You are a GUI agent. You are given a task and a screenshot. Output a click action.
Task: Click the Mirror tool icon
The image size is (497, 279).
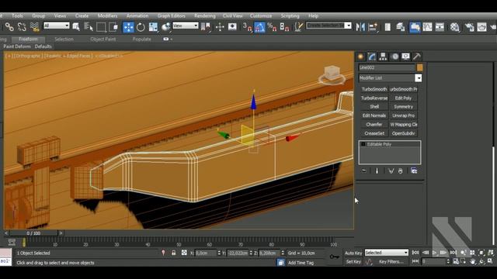pos(360,27)
